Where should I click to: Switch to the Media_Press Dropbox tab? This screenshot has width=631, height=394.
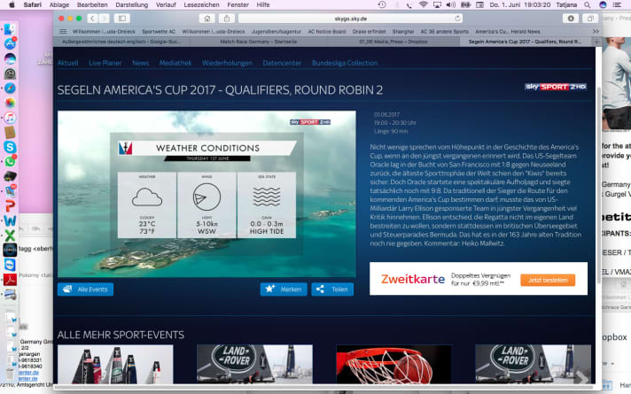tap(393, 42)
